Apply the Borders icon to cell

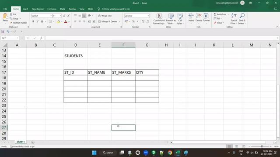tap(50, 21)
